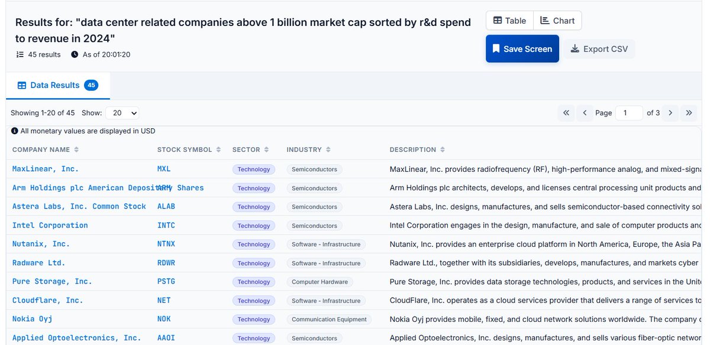Image resolution: width=710 pixels, height=345 pixels.
Task: Open MaxLinear, Inc. company link
Action: point(46,169)
